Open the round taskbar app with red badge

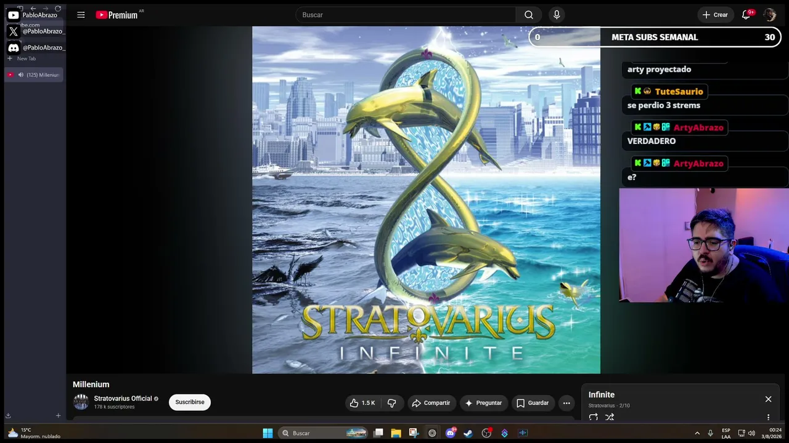[486, 433]
